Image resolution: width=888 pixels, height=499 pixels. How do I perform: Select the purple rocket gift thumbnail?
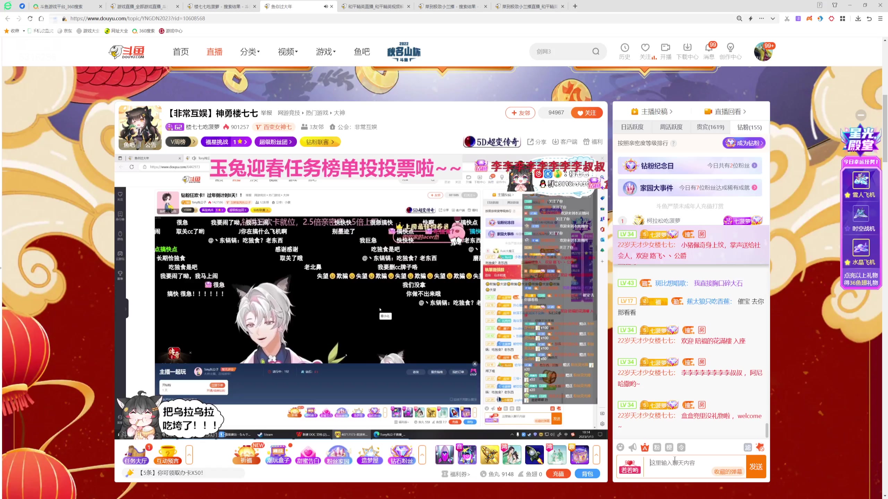click(x=444, y=455)
